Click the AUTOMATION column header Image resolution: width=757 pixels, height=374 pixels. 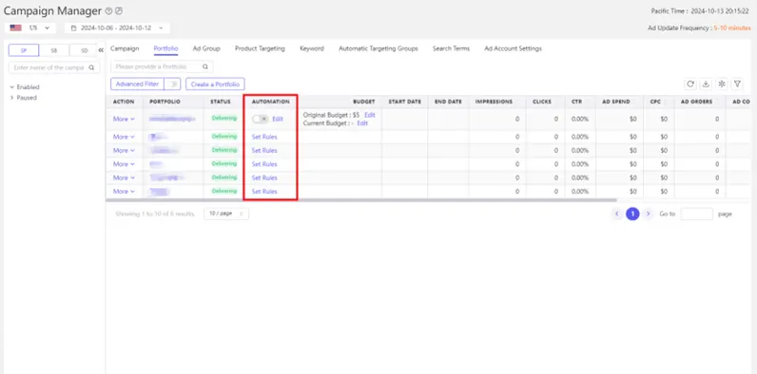pos(271,102)
